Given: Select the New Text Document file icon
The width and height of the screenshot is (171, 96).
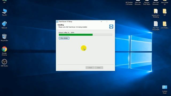Looking at the screenshot, I should (x=156, y=26).
